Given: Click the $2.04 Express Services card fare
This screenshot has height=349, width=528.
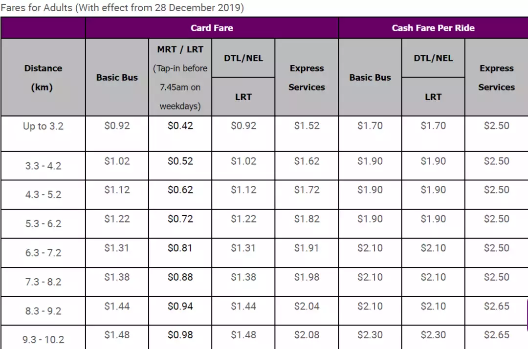Looking at the screenshot, I should (307, 306).
